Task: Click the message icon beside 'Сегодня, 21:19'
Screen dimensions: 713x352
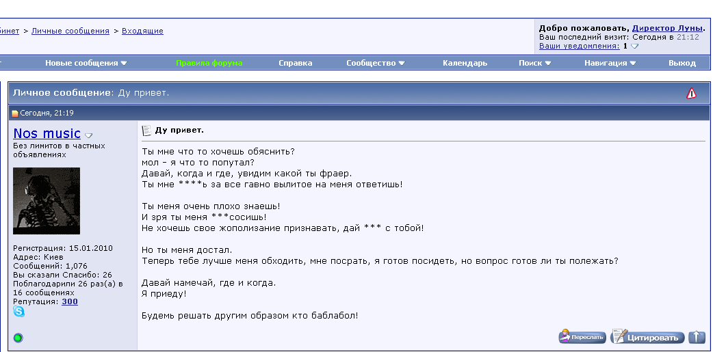Action: coord(15,113)
